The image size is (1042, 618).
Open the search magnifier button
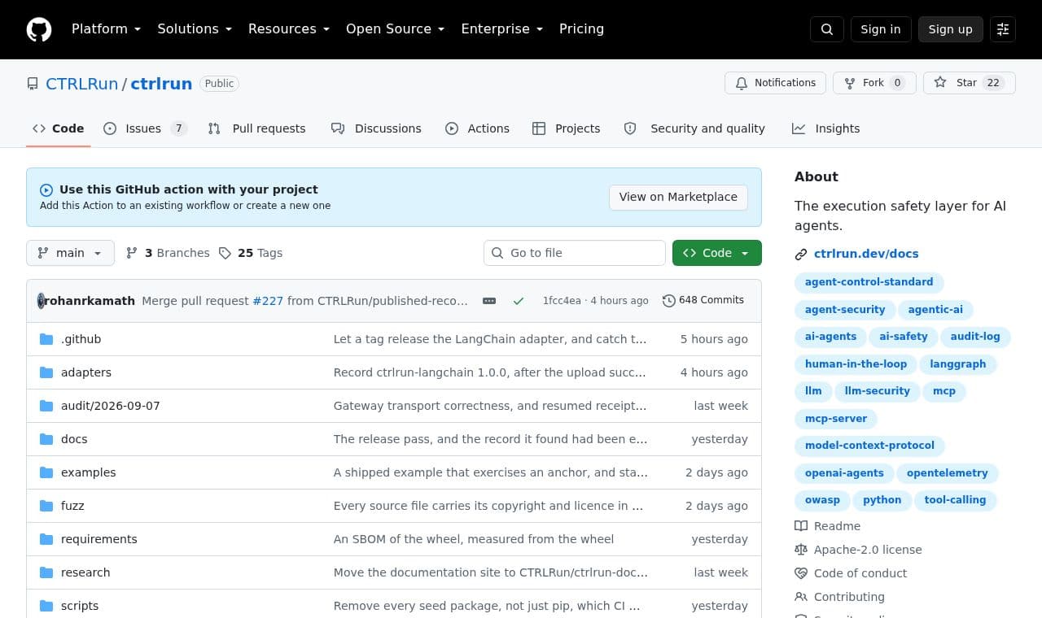pos(827,29)
